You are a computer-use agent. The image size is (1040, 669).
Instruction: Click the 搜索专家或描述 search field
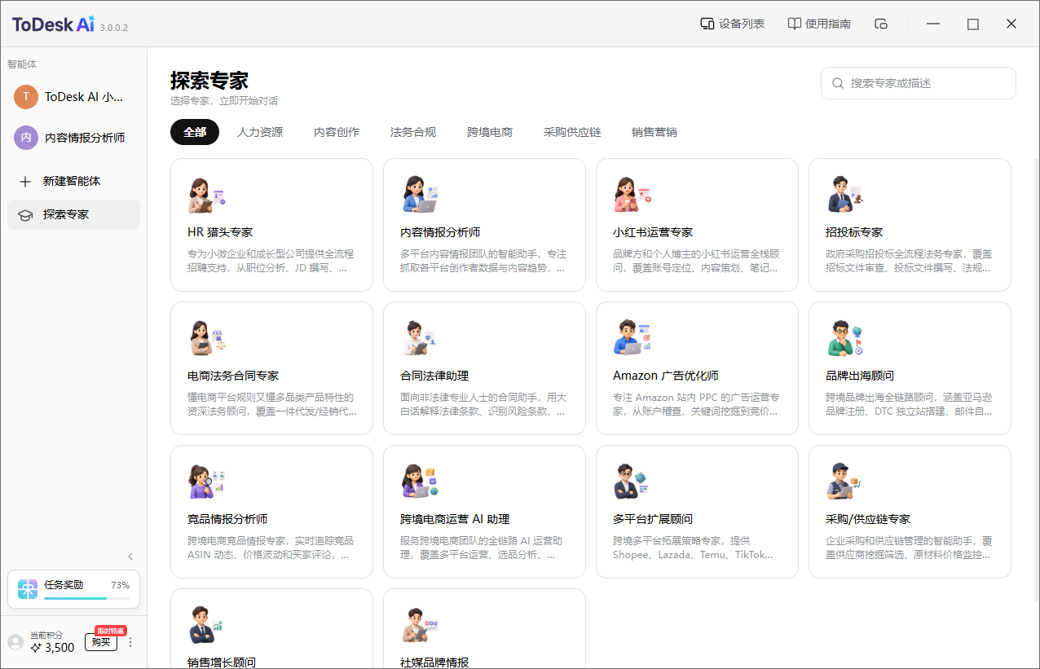pyautogui.click(x=919, y=83)
